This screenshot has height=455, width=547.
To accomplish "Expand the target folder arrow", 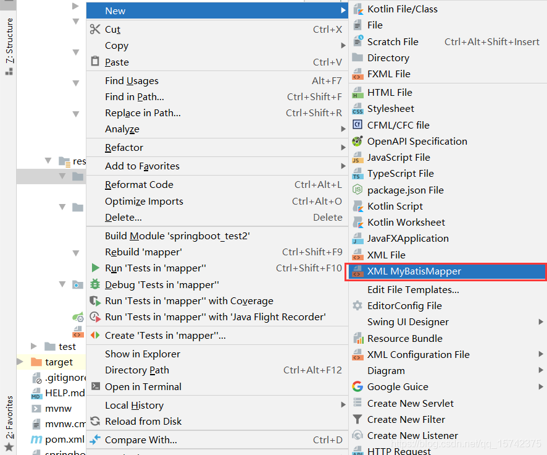I will [x=20, y=362].
